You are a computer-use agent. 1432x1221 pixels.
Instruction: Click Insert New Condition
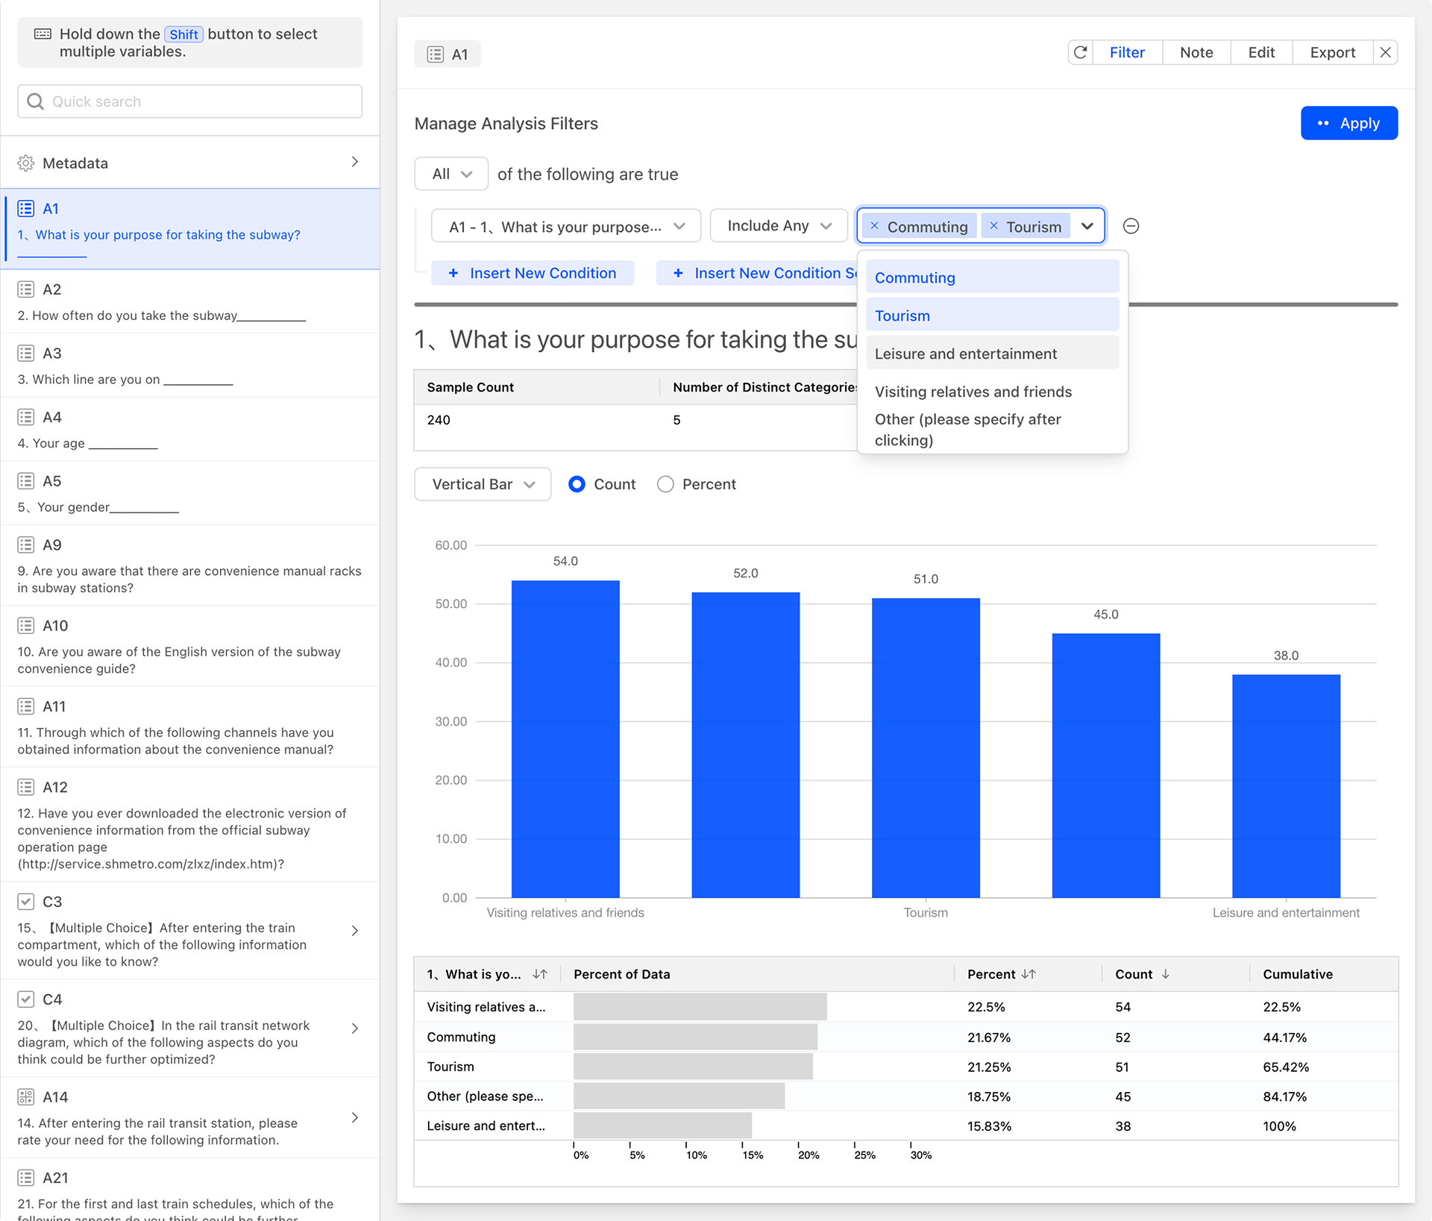(x=533, y=273)
